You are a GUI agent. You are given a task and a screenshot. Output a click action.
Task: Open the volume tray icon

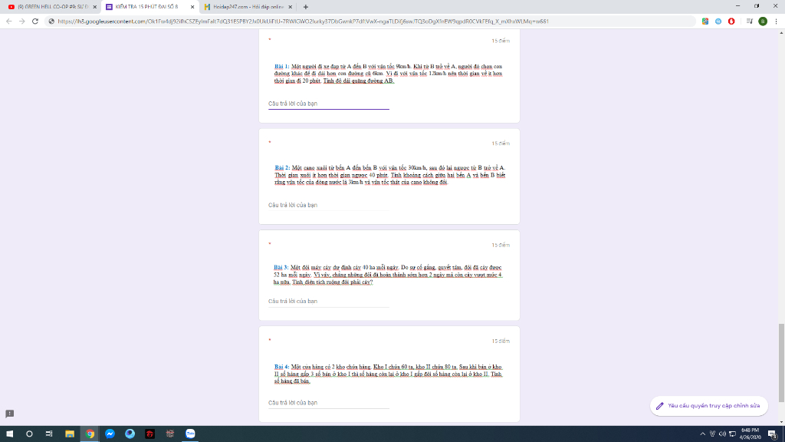722,434
